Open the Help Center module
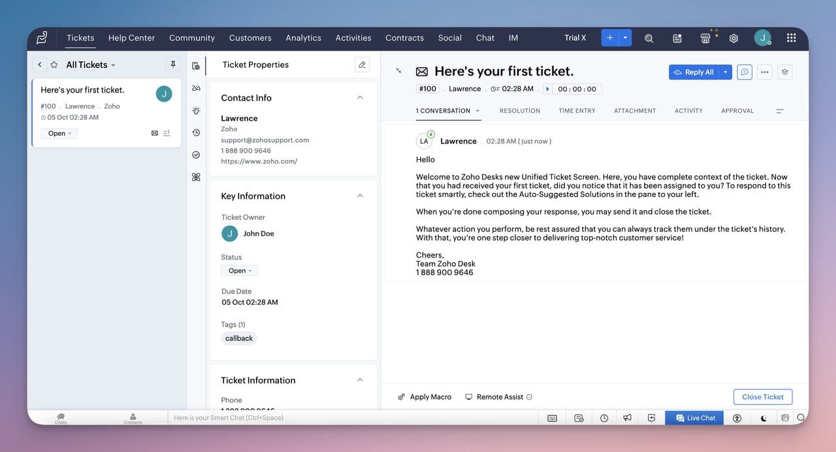The height and width of the screenshot is (452, 836). click(x=131, y=38)
